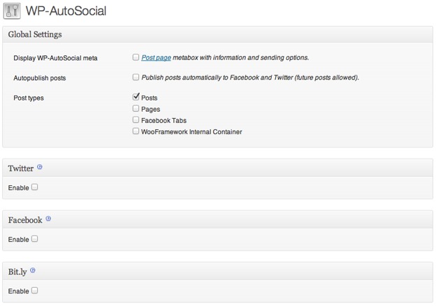Toggle the Facebook Enable checkbox
Viewport: 436px width, 306px height.
[x=34, y=239]
